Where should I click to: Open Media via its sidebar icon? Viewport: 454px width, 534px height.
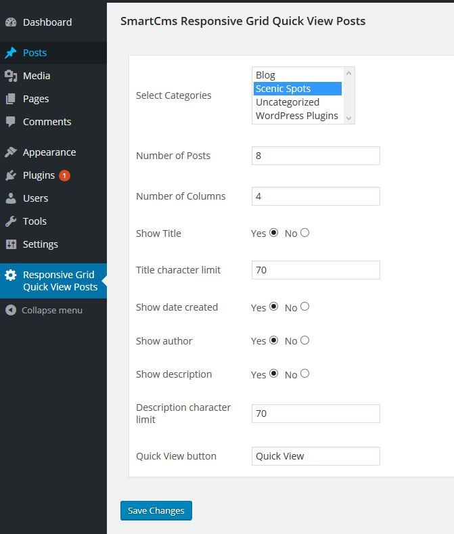10,76
